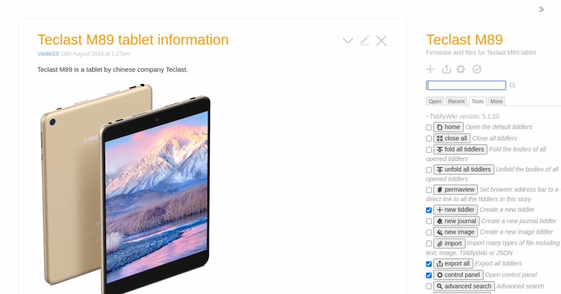This screenshot has width=561, height=294.
Task: Enable the home button checkbox
Action: pyautogui.click(x=429, y=127)
